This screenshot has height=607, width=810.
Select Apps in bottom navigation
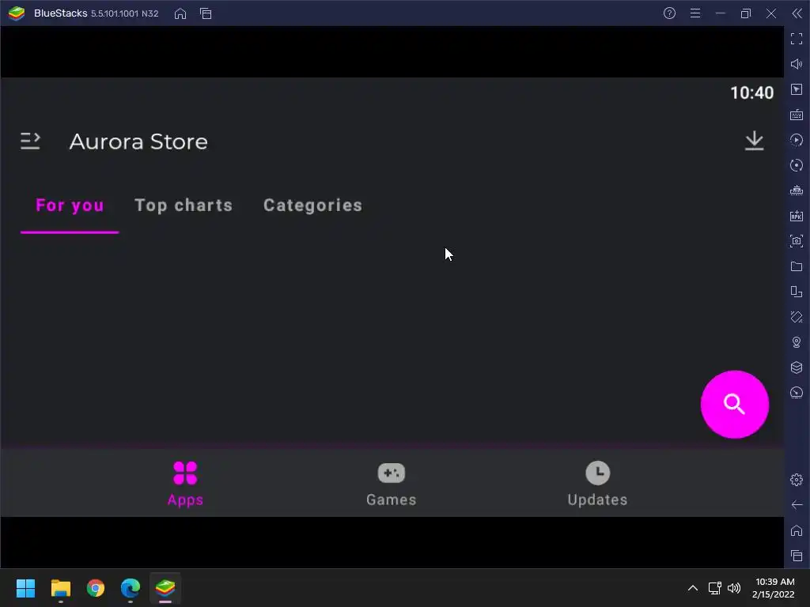click(185, 484)
